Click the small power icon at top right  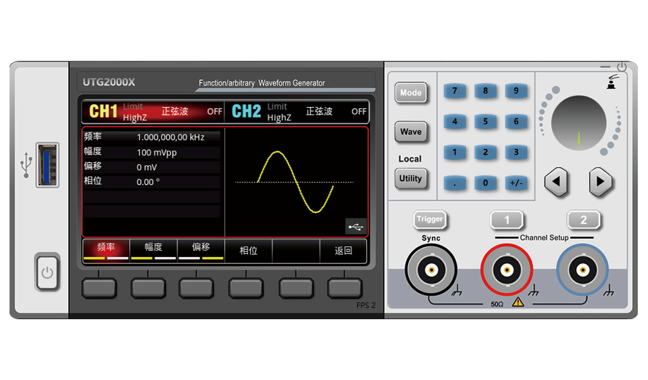(x=621, y=66)
